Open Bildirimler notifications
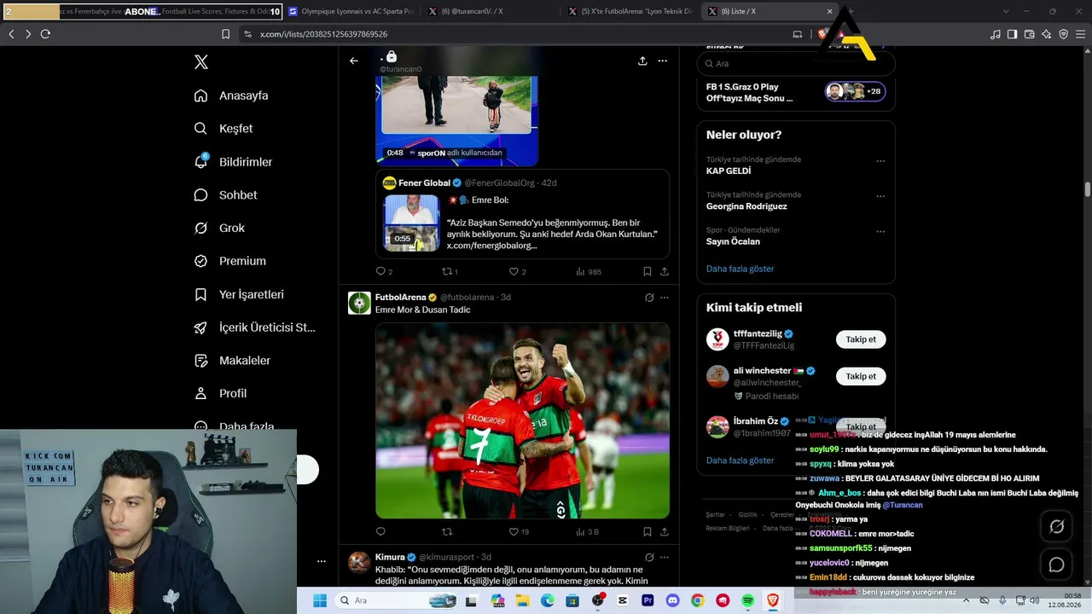 [x=233, y=162]
